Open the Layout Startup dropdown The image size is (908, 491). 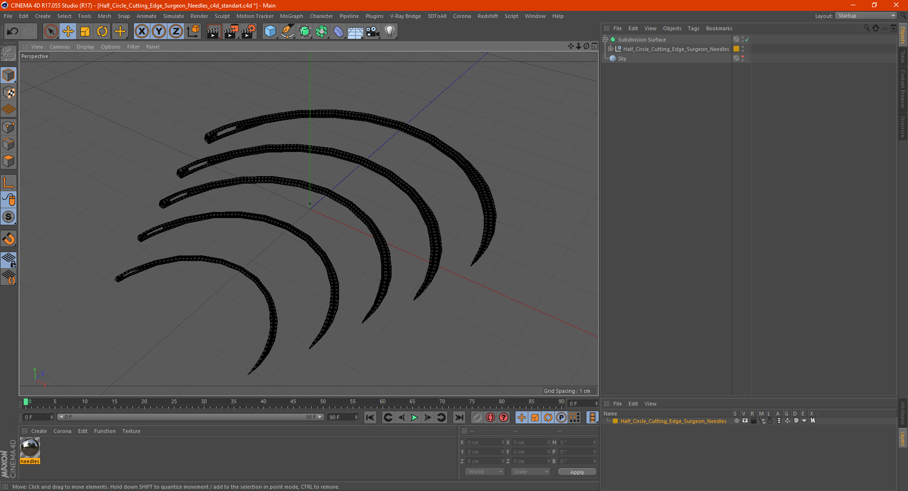pos(866,16)
